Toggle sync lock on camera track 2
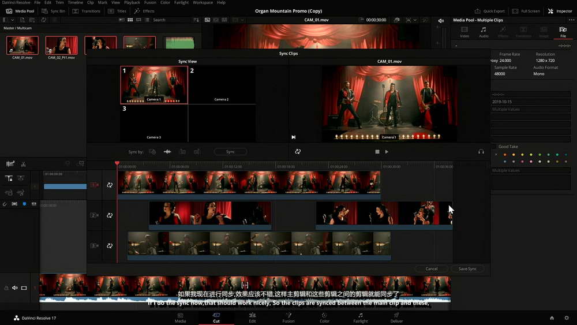Image resolution: width=577 pixels, height=325 pixels. (x=110, y=215)
